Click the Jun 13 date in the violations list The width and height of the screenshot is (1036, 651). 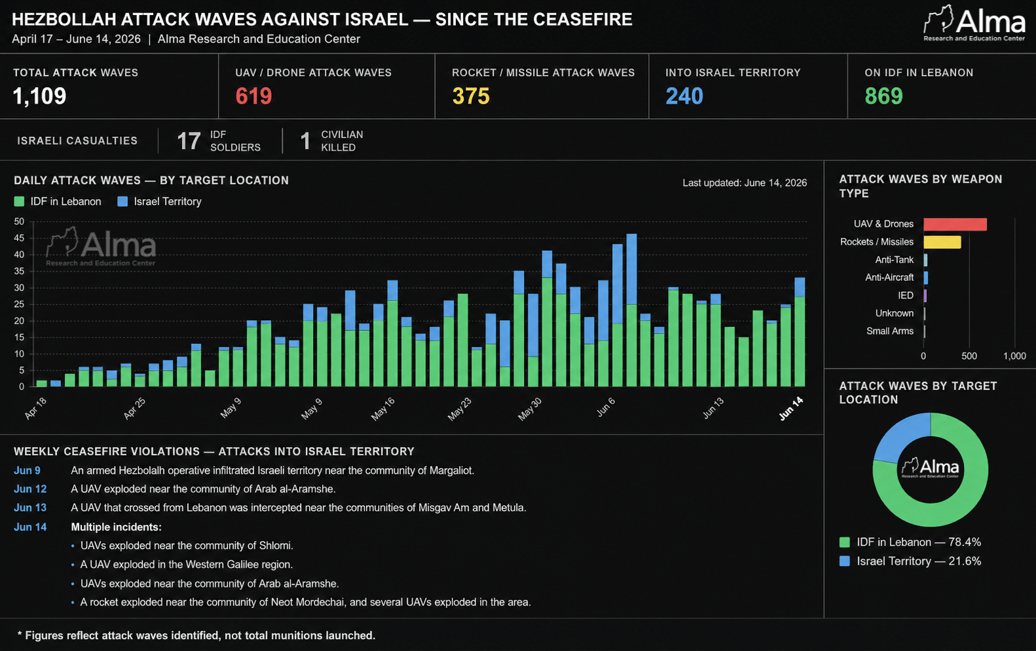(x=30, y=508)
